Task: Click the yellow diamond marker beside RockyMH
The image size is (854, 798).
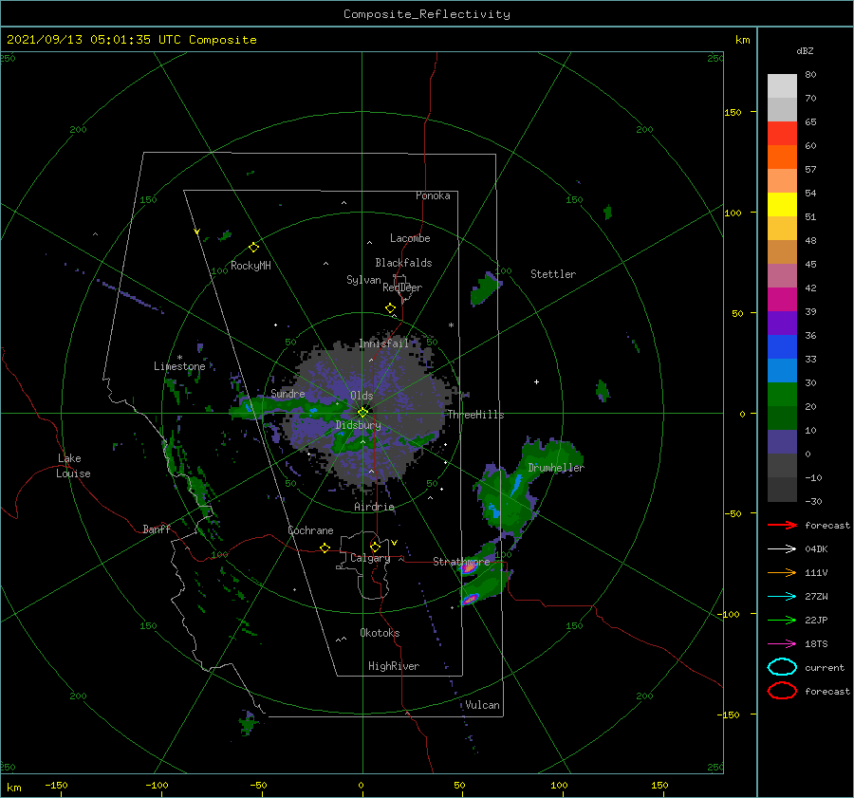Action: click(x=253, y=248)
